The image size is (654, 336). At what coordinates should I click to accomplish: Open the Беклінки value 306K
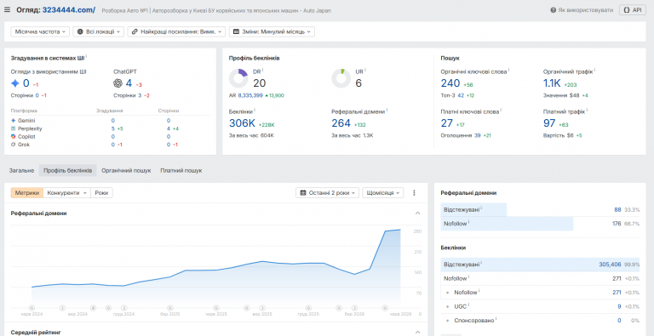coord(242,123)
